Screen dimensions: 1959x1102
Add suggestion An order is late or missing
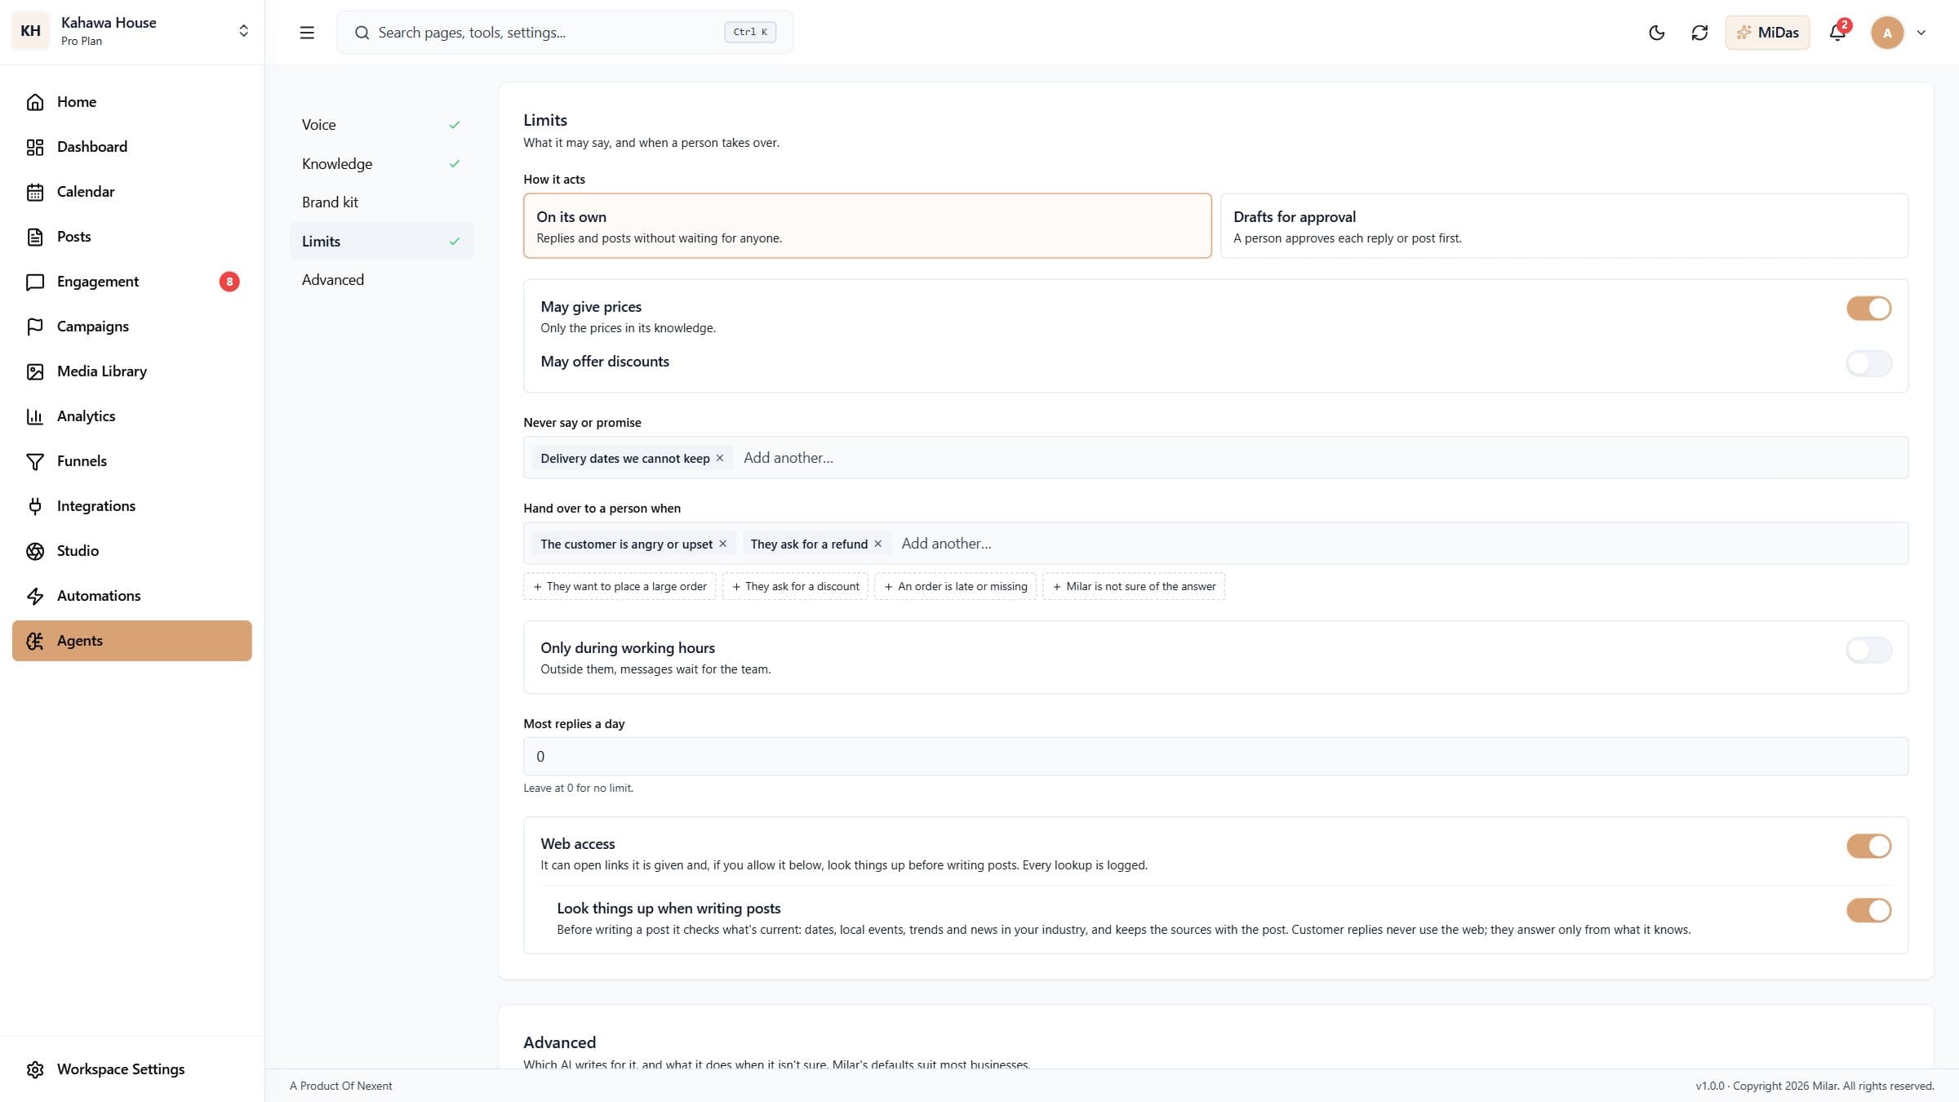955,587
